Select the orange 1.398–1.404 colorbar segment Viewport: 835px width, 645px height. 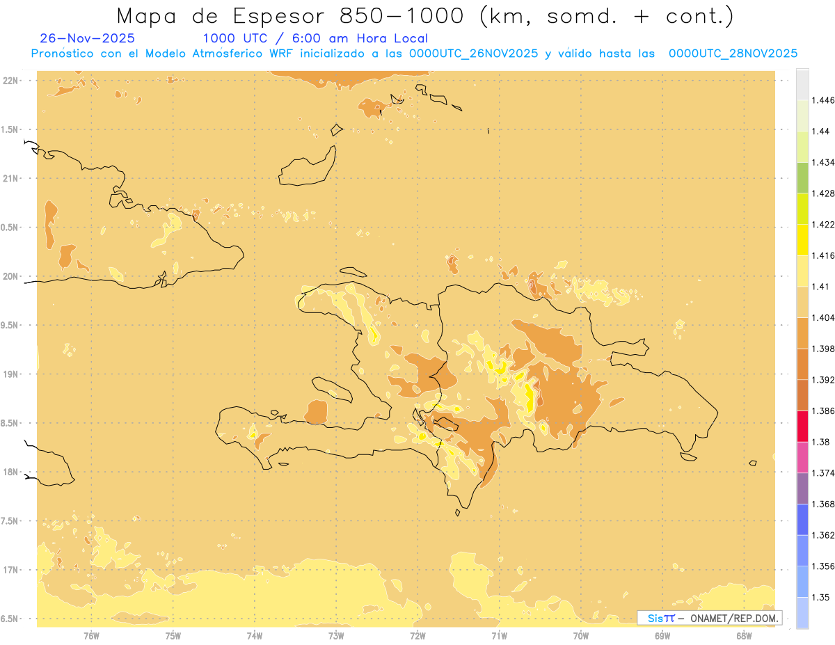[802, 333]
